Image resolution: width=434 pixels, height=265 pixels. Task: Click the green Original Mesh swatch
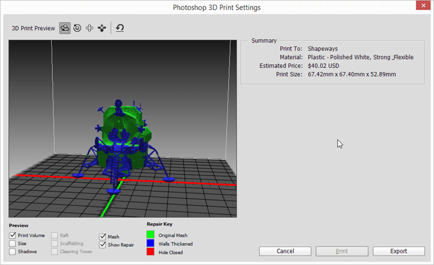150,235
